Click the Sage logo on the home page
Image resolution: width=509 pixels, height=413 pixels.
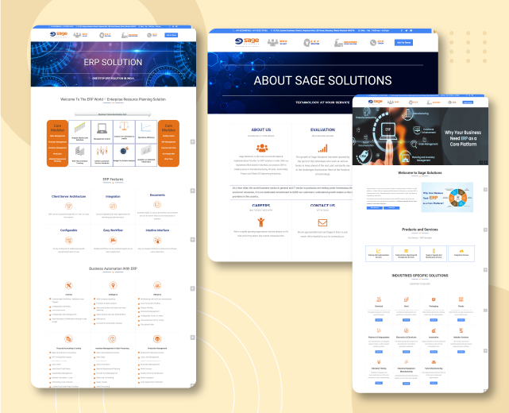click(x=376, y=102)
